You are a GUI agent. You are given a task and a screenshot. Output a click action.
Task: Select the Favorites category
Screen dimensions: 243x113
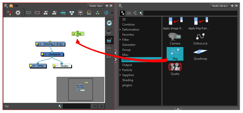[x=128, y=35]
